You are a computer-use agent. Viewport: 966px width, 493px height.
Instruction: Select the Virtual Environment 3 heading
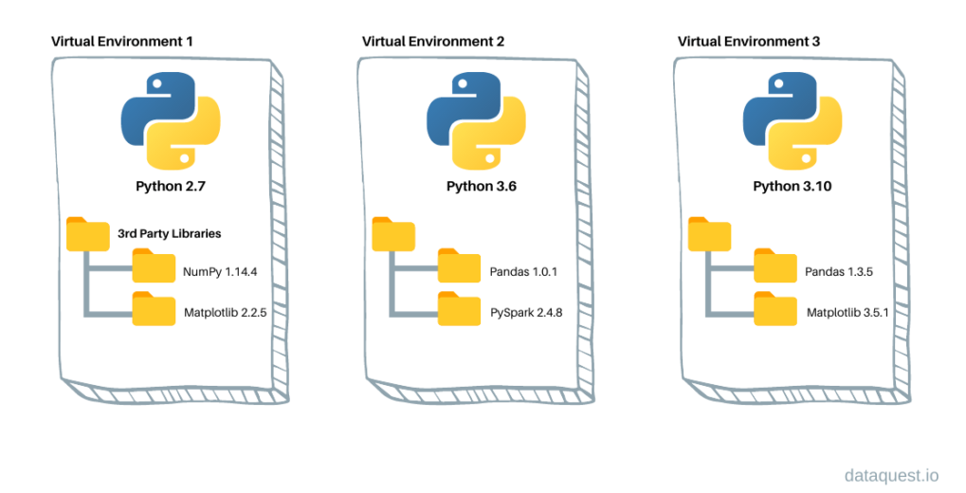749,42
